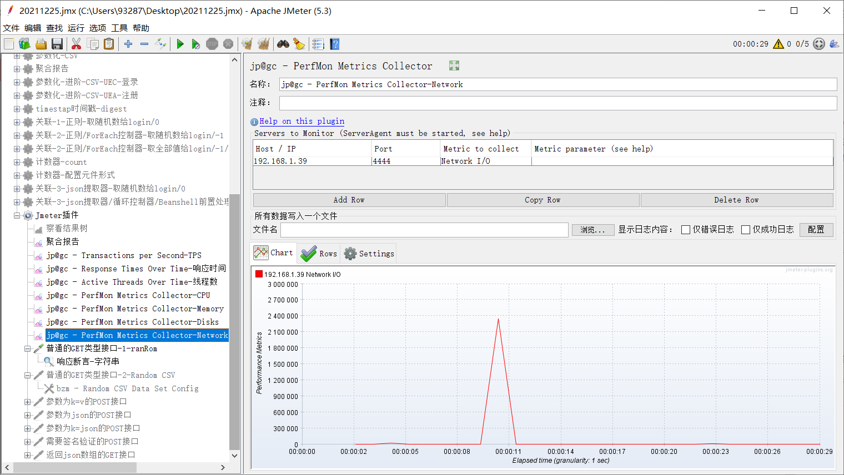
Task: Open the 文件 menu
Action: [x=11, y=28]
